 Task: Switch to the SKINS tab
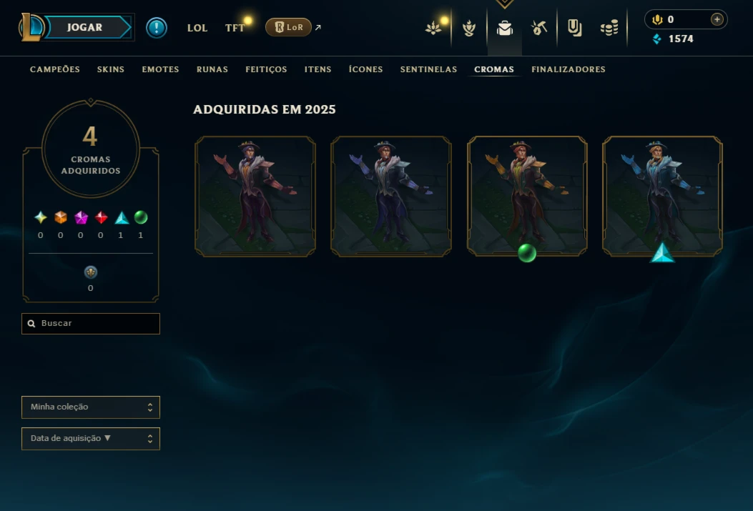[x=110, y=69]
